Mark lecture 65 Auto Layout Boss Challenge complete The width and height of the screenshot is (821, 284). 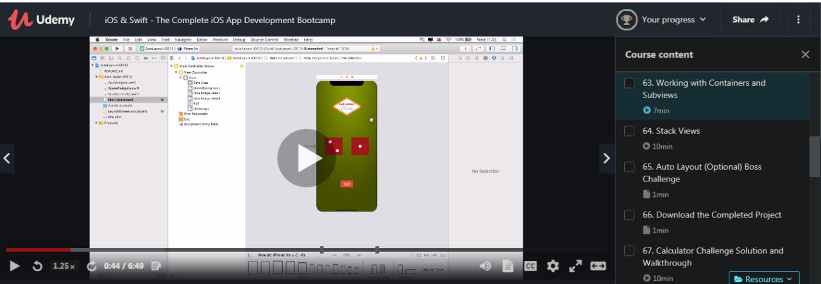click(x=629, y=167)
